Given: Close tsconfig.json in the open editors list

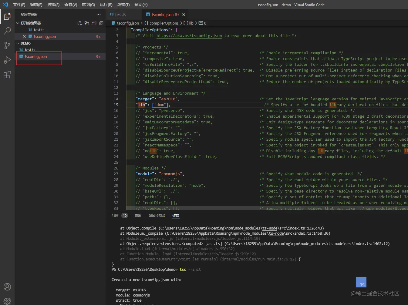Looking at the screenshot, I should pos(24,36).
